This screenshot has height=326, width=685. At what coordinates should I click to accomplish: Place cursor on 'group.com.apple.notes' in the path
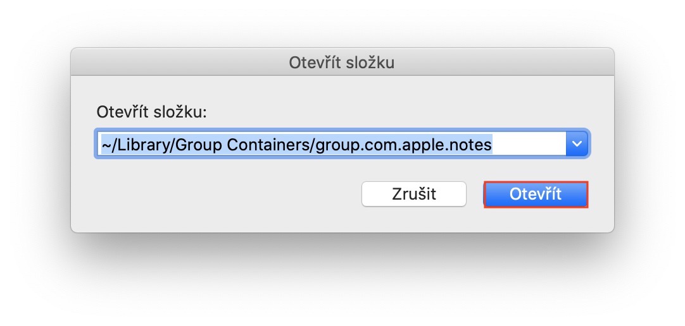403,145
